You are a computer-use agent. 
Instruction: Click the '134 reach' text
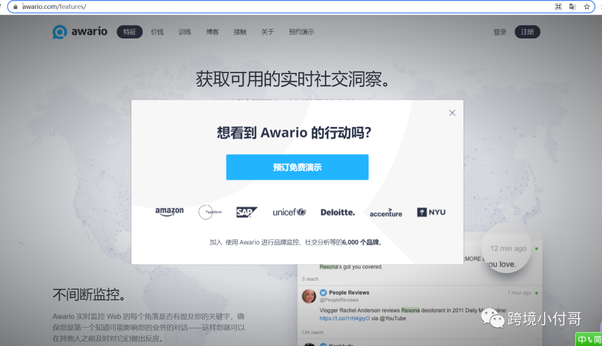pyautogui.click(x=313, y=332)
